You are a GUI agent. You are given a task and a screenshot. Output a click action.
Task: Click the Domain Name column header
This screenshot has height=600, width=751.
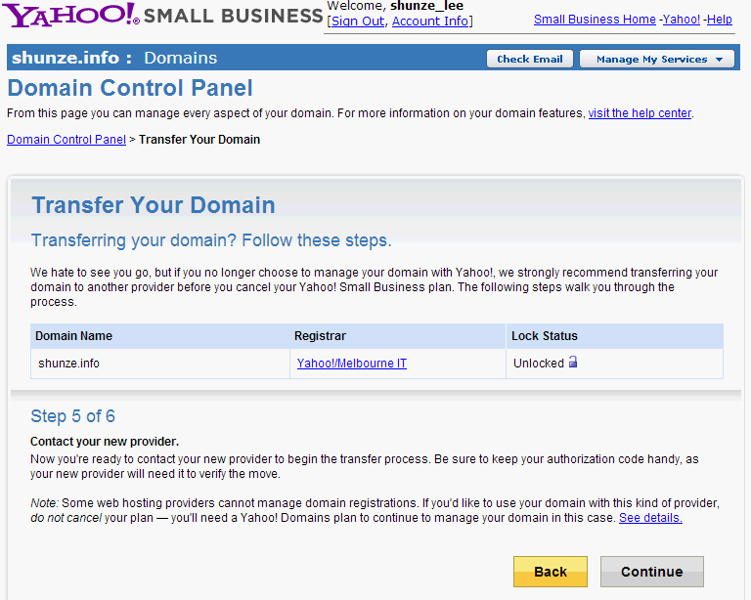pyautogui.click(x=73, y=336)
